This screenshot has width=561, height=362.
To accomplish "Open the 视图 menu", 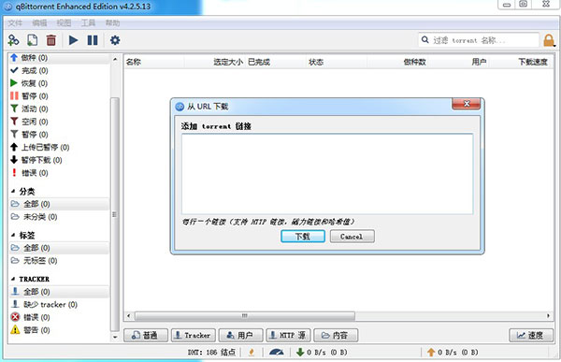I will 64,22.
